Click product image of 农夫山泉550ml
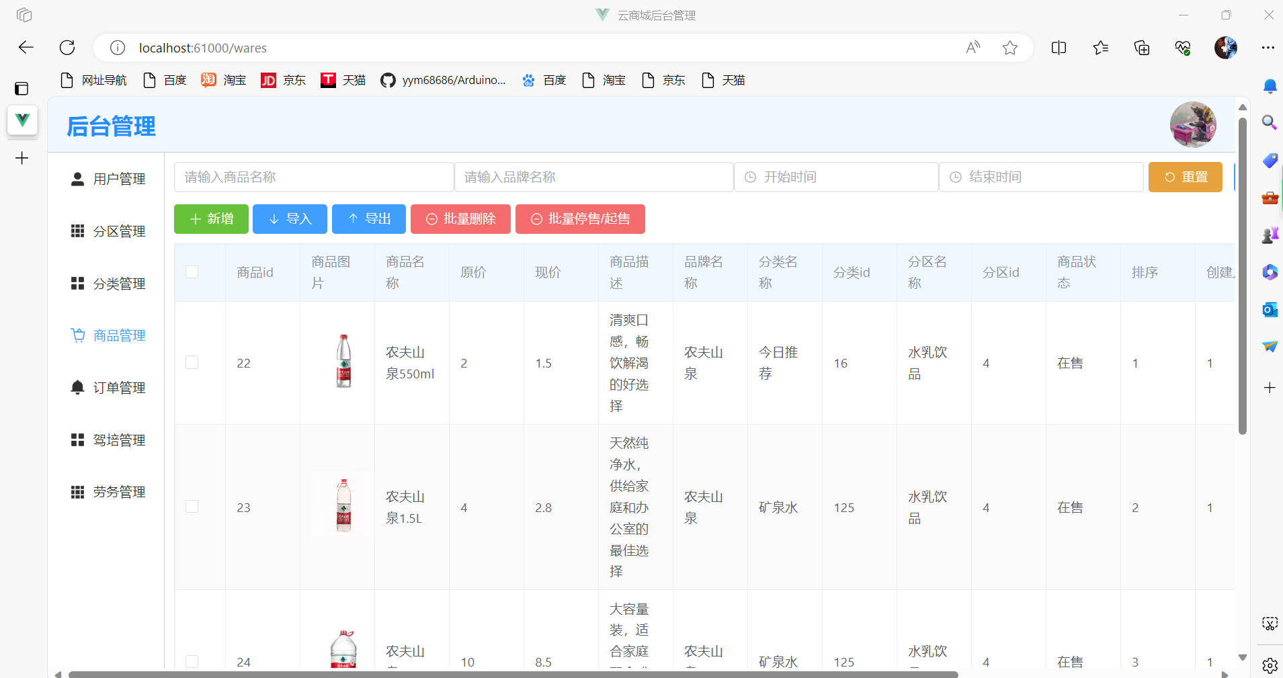Image resolution: width=1283 pixels, height=678 pixels. tap(343, 362)
